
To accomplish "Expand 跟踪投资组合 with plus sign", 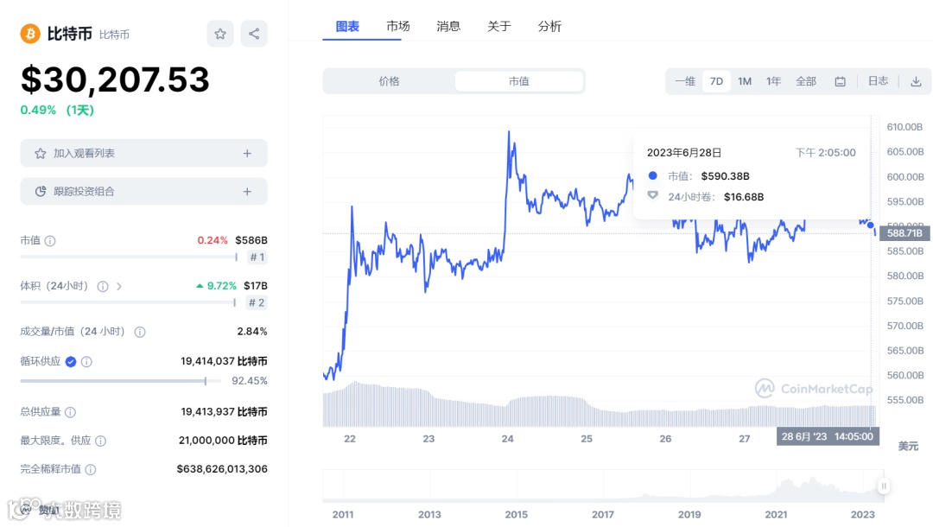I will coord(247,191).
